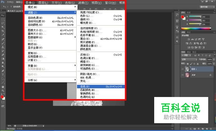Open the 滤镜(T) menu
The width and height of the screenshot is (216, 131).
tap(83, 2)
